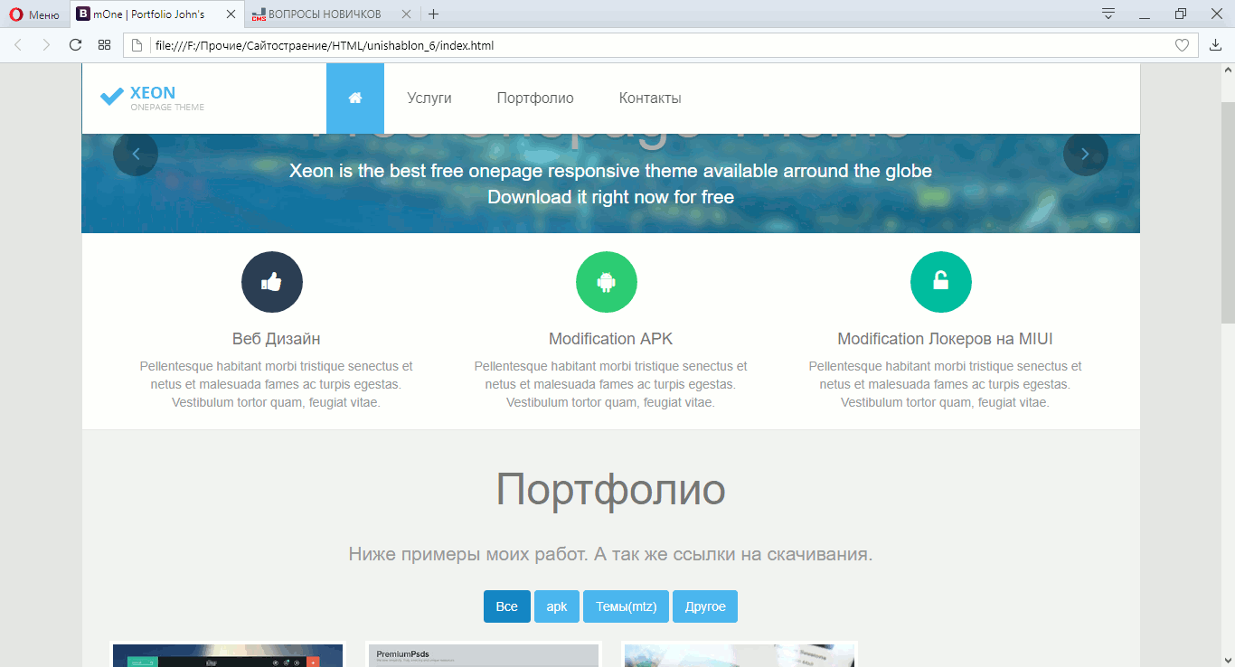
Task: Click the green Android icon
Action: pyautogui.click(x=606, y=282)
